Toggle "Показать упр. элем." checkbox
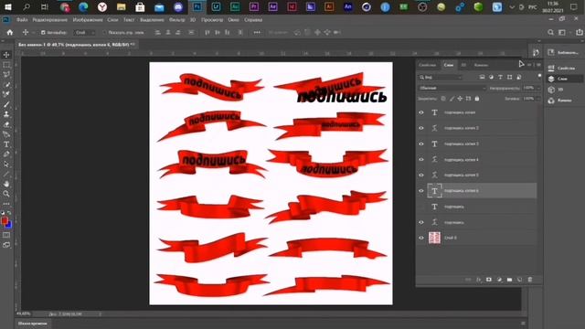The width and height of the screenshot is (585, 329). (104, 33)
